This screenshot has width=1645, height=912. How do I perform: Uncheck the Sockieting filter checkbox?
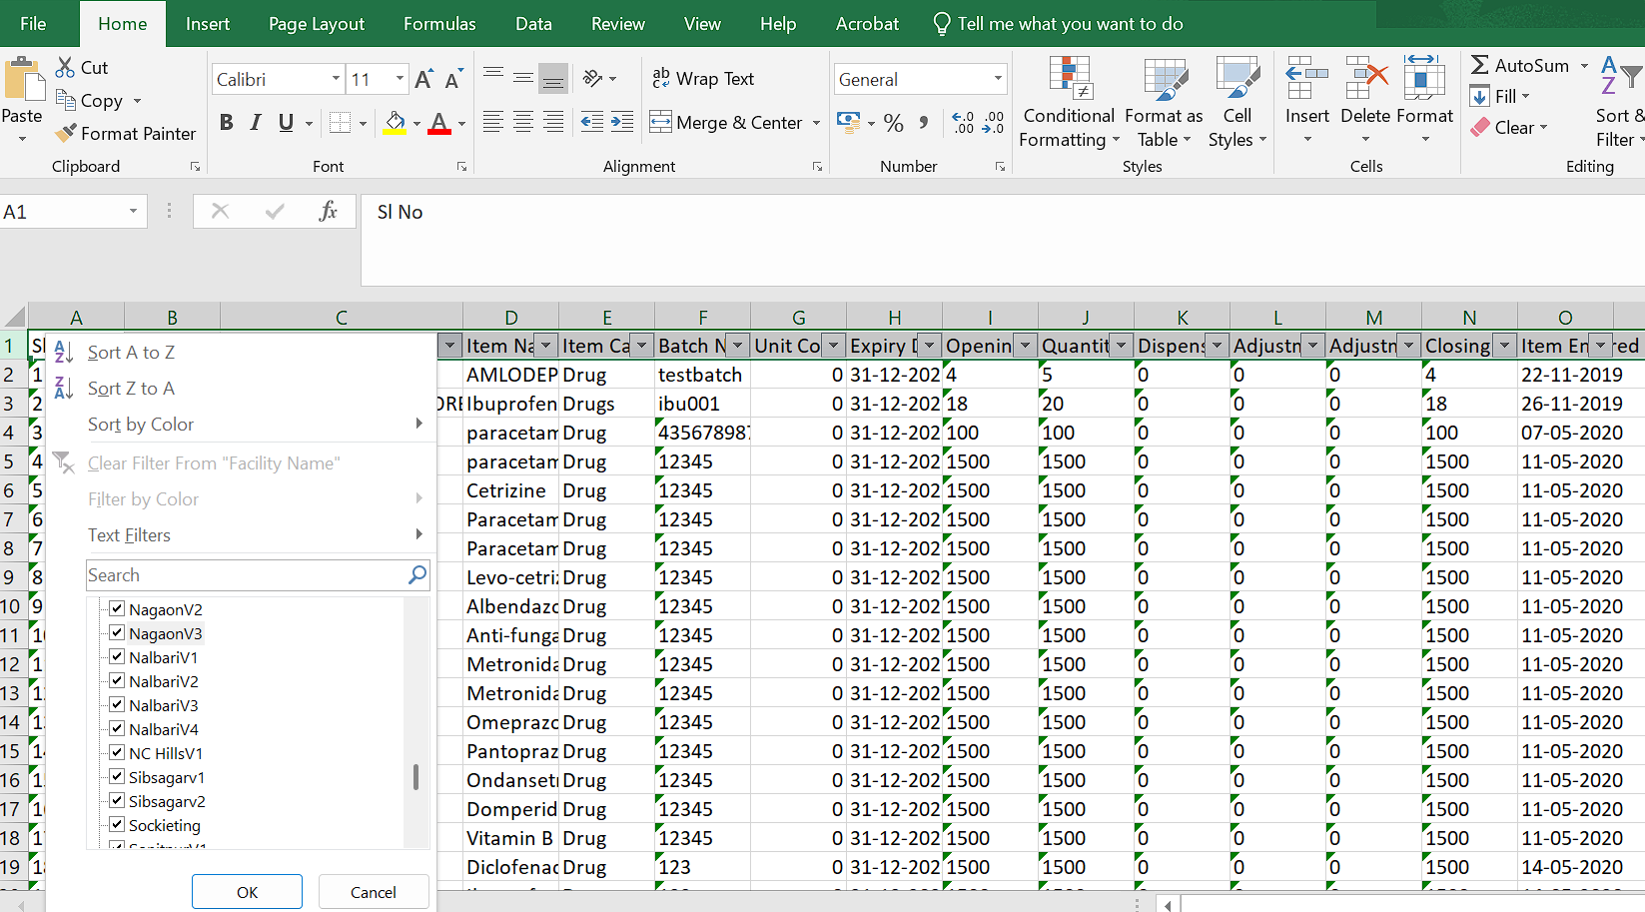pos(117,825)
